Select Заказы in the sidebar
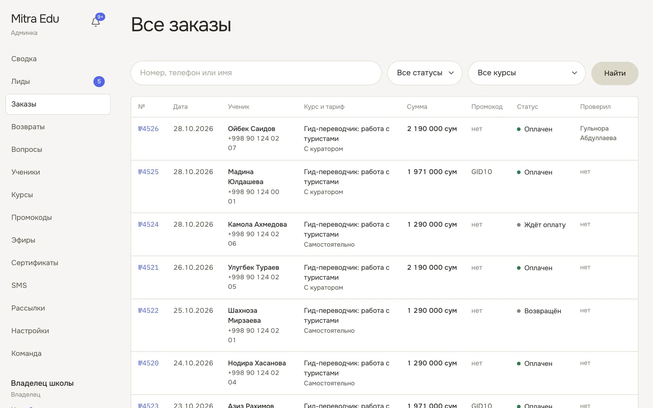The image size is (653, 408). tap(58, 104)
